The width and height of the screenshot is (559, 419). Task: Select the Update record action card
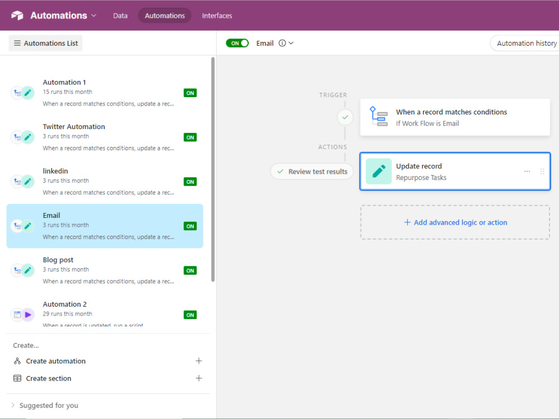click(x=455, y=172)
